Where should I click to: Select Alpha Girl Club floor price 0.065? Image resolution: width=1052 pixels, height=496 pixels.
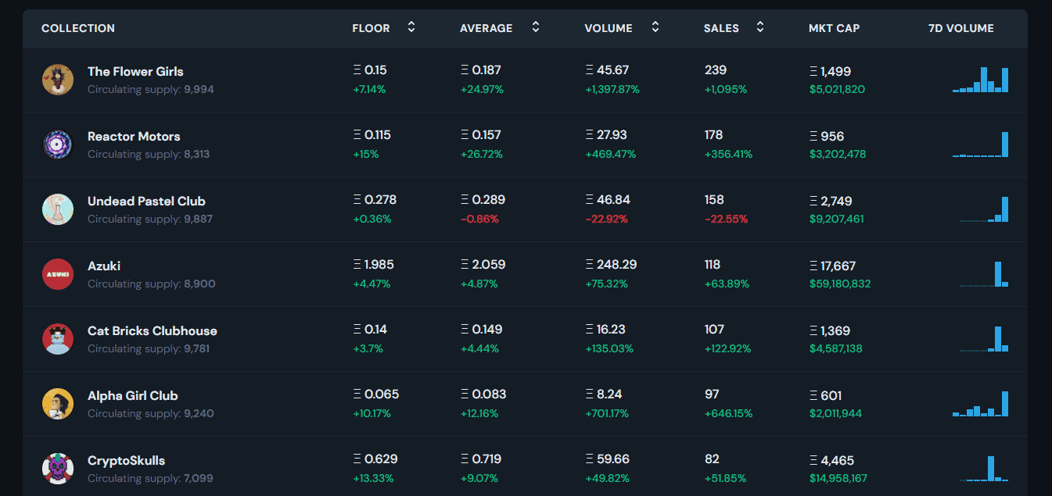point(376,394)
